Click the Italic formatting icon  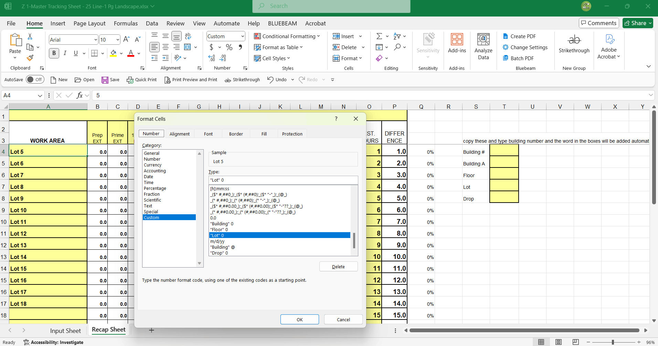(x=65, y=53)
